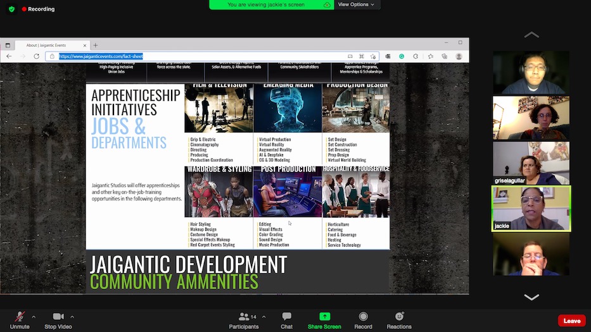This screenshot has width=591, height=332.
Task: Open a new browser tab with plus
Action: pos(96,45)
